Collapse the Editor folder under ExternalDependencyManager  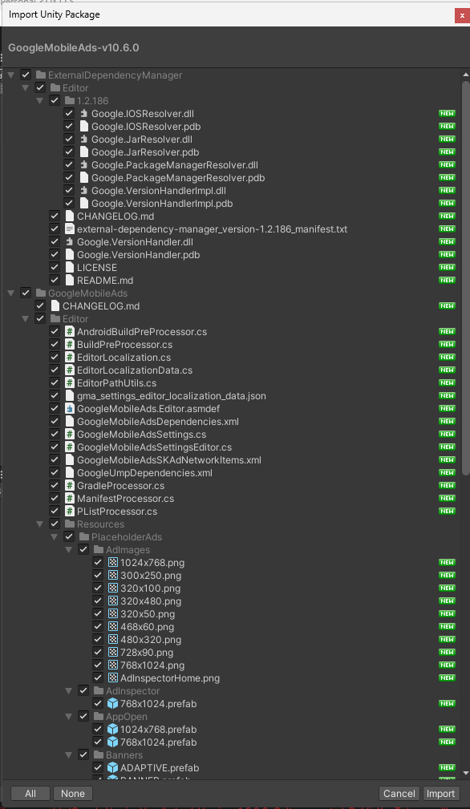click(25, 88)
